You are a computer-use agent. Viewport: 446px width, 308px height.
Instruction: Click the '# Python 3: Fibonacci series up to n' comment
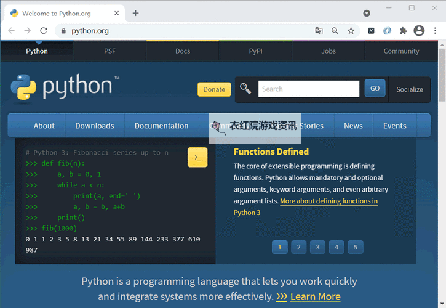(x=97, y=153)
